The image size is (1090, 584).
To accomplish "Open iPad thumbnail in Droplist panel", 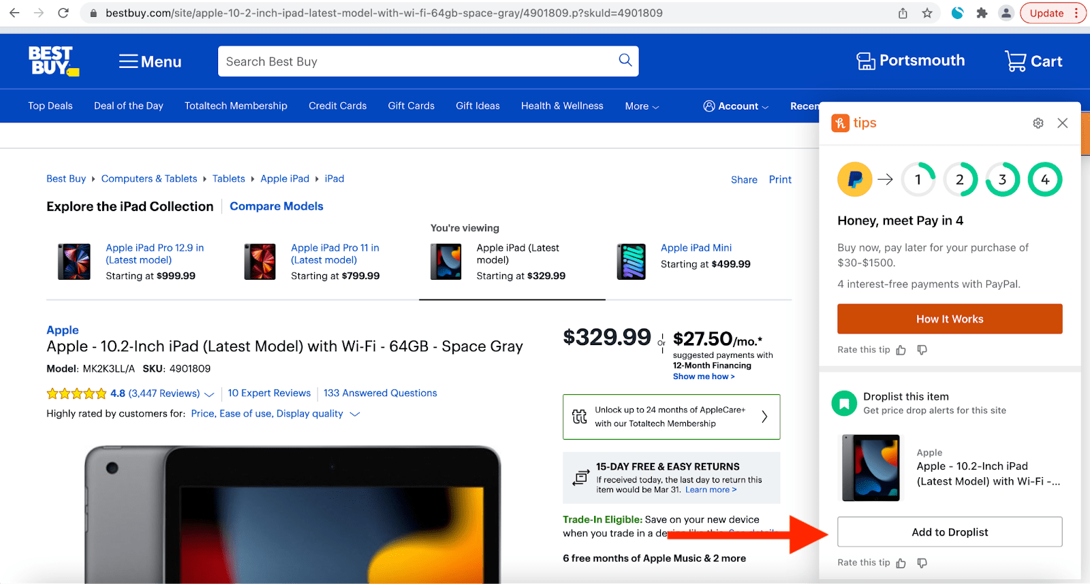I will pos(871,468).
